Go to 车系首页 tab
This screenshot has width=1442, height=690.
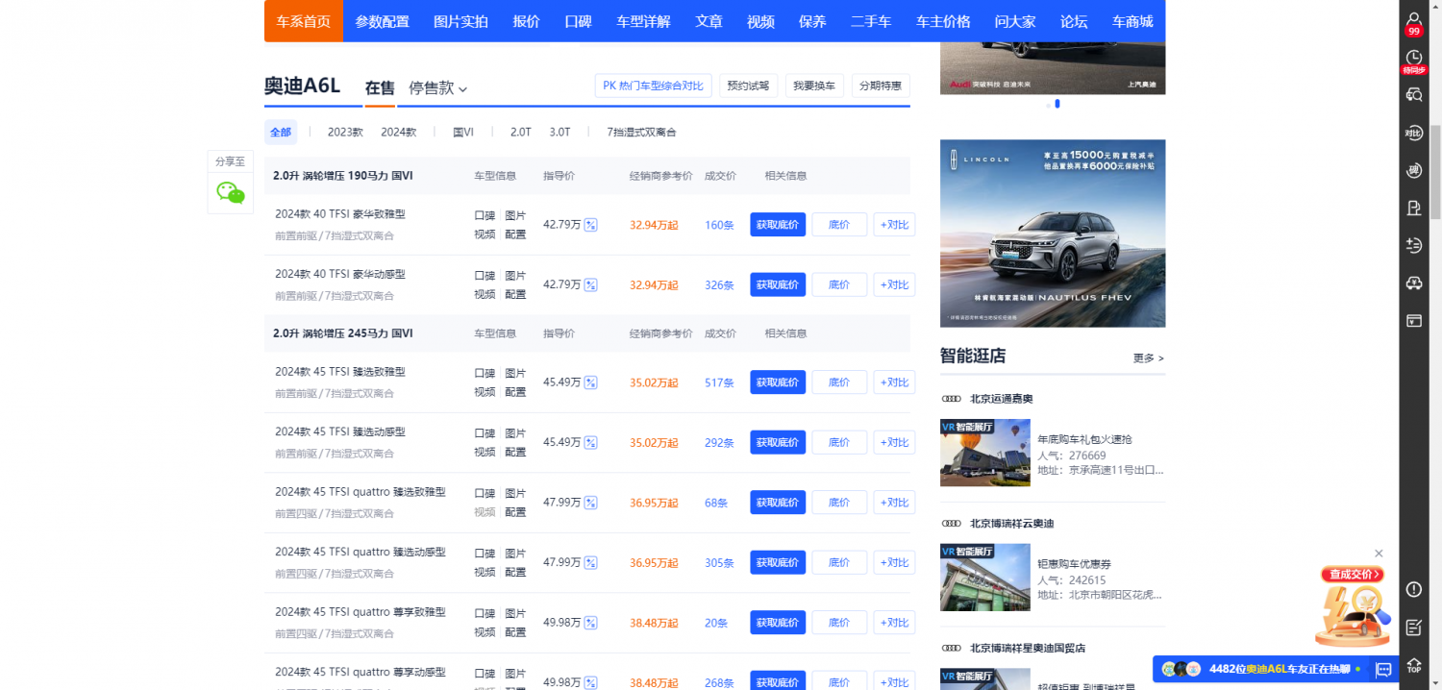304,21
